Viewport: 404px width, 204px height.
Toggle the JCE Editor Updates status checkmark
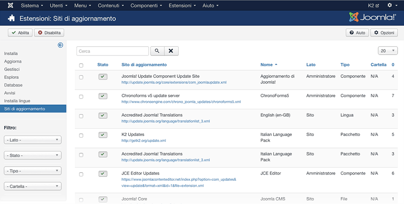[x=103, y=173]
